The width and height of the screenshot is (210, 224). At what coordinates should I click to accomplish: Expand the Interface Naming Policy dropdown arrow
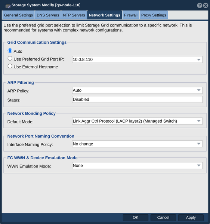click(199, 144)
